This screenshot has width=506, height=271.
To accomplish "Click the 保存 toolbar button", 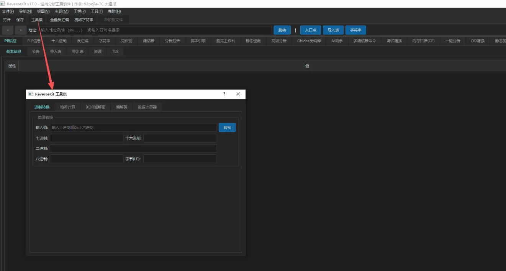I will point(20,20).
